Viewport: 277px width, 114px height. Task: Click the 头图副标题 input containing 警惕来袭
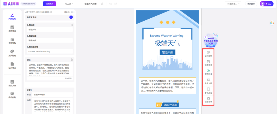50,40
